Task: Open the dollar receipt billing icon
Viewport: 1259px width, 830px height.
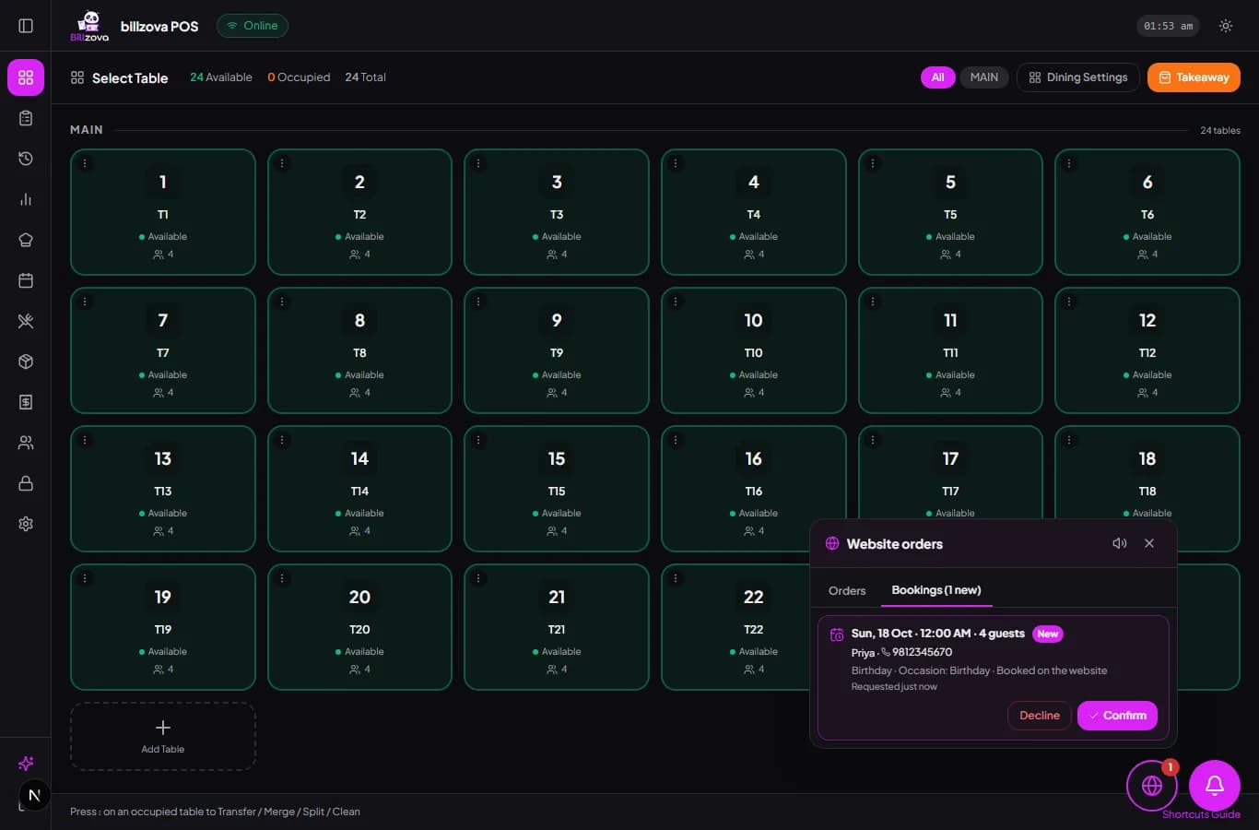Action: (x=26, y=402)
